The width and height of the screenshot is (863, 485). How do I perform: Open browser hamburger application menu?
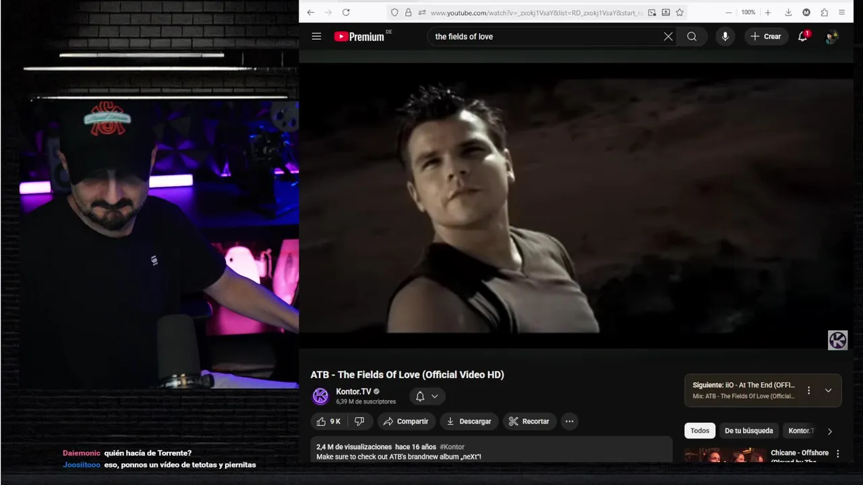coord(841,12)
